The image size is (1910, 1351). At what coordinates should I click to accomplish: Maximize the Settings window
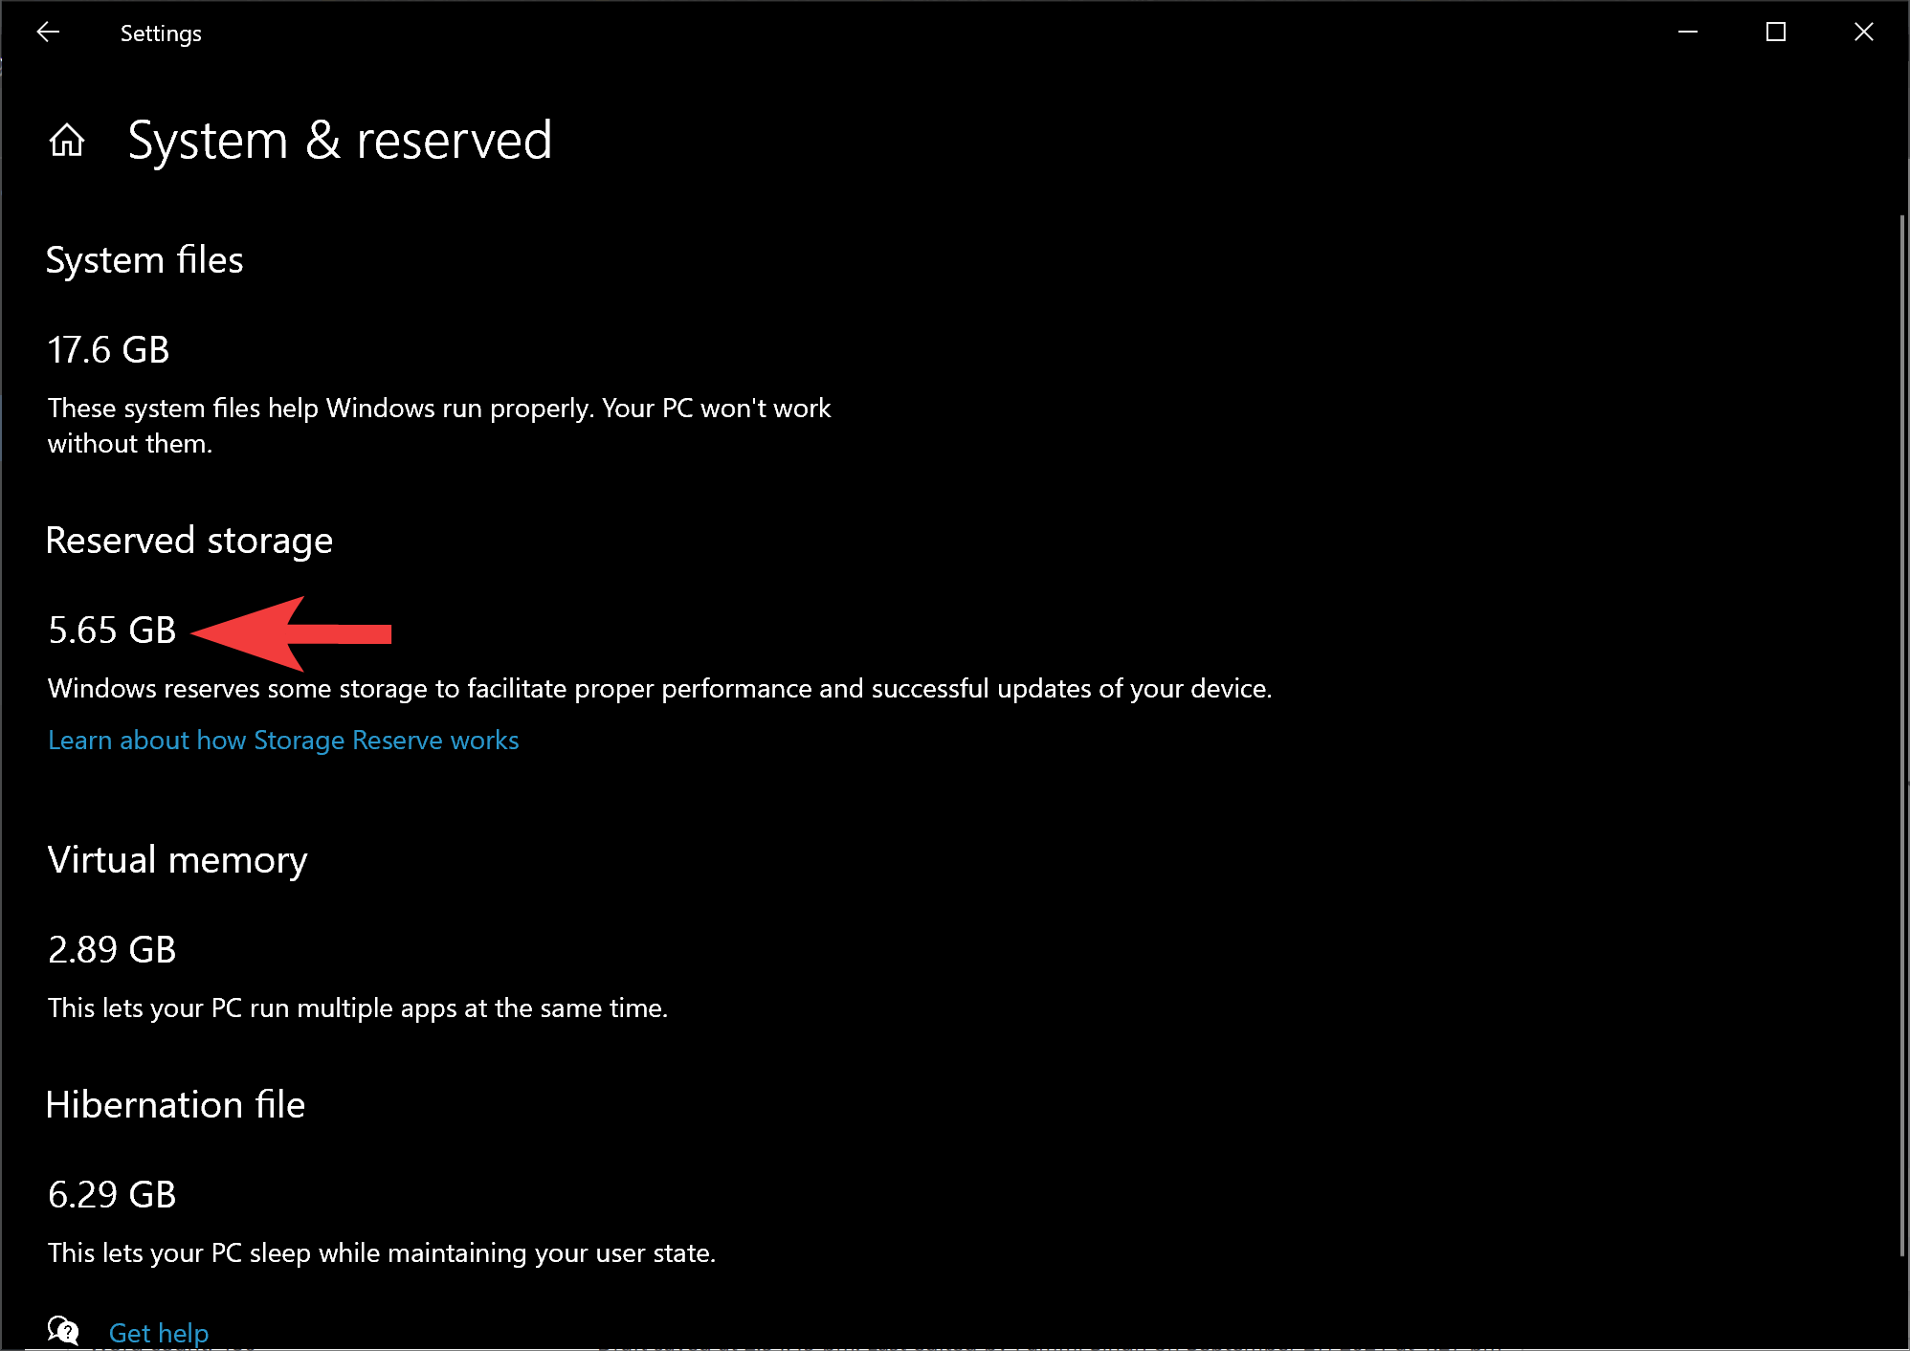point(1776,33)
